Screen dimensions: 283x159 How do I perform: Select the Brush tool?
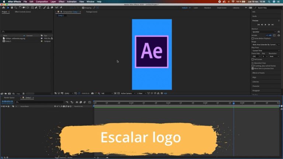pos(44,8)
